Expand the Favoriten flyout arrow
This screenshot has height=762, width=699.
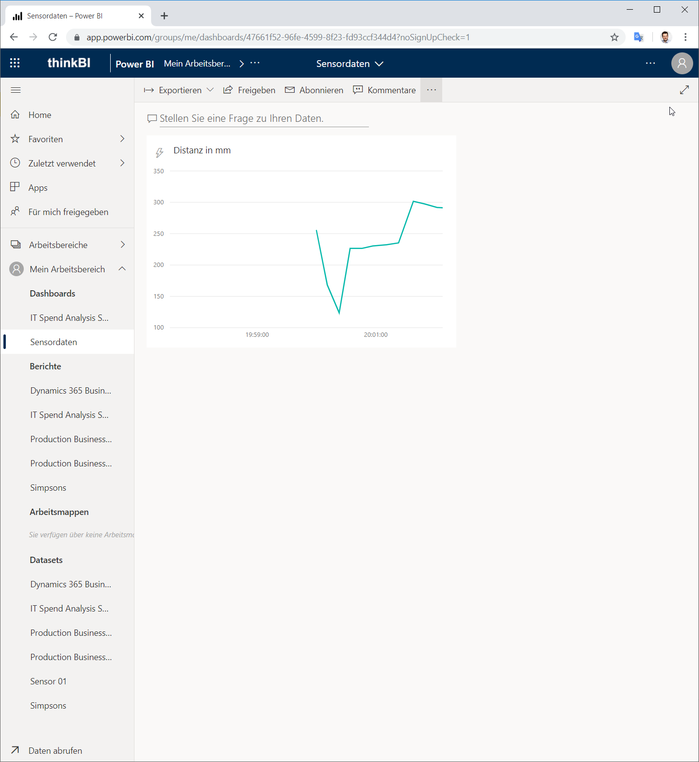[x=122, y=139]
